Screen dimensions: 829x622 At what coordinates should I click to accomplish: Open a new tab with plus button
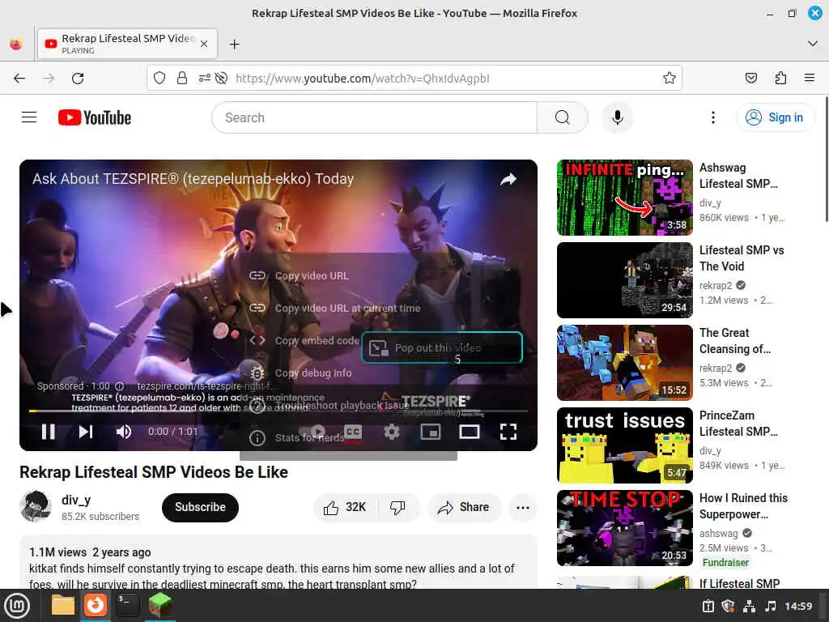coord(234,45)
